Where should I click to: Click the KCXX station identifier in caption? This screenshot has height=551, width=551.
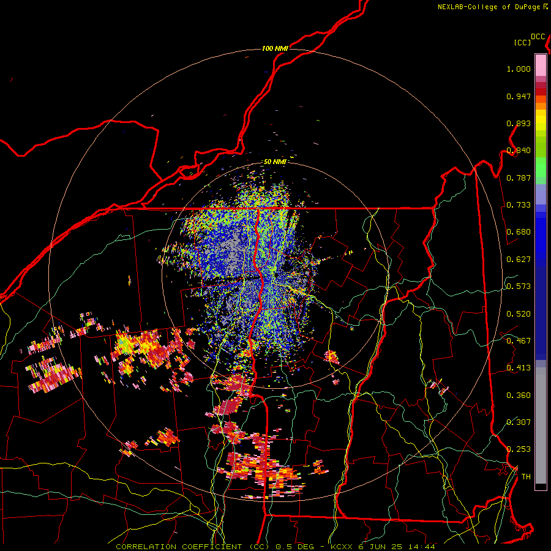pyautogui.click(x=342, y=547)
